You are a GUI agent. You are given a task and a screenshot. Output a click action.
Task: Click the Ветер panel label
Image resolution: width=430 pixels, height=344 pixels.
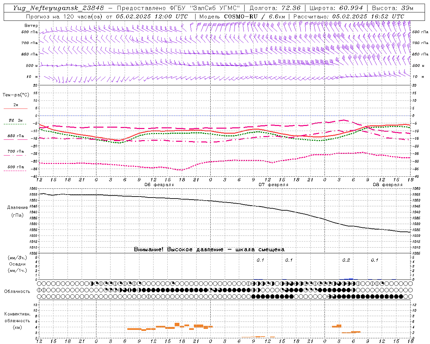tap(31, 26)
